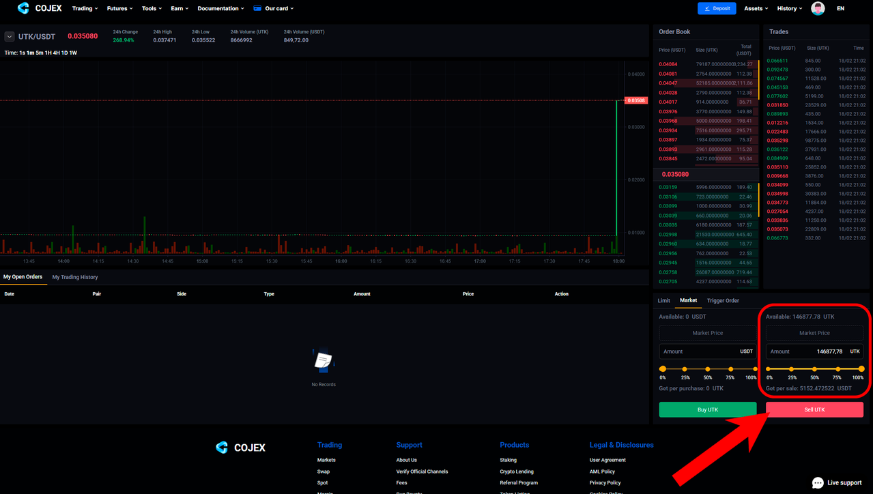The height and width of the screenshot is (494, 873).
Task: Select the 1m chart timeframe
Action: [31, 53]
